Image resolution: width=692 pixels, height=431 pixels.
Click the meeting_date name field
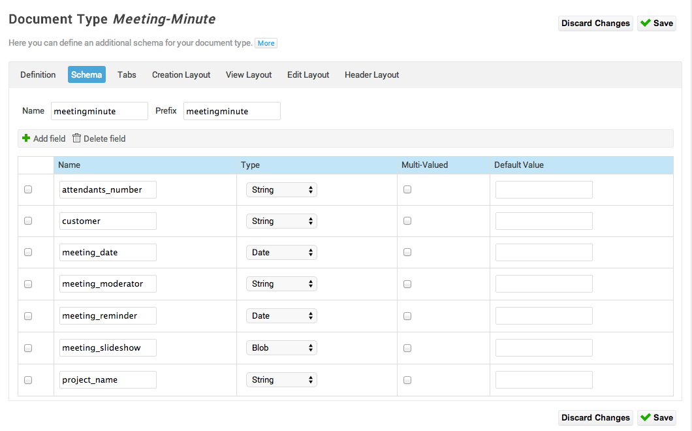coord(108,252)
